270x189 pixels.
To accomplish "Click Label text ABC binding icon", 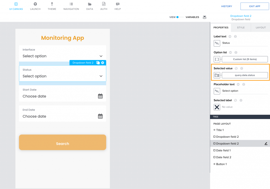I will tap(217, 43).
